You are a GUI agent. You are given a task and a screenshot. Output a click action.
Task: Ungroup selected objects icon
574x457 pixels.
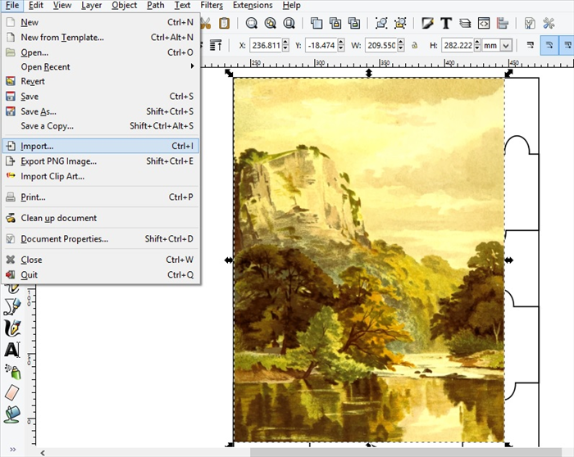point(400,24)
